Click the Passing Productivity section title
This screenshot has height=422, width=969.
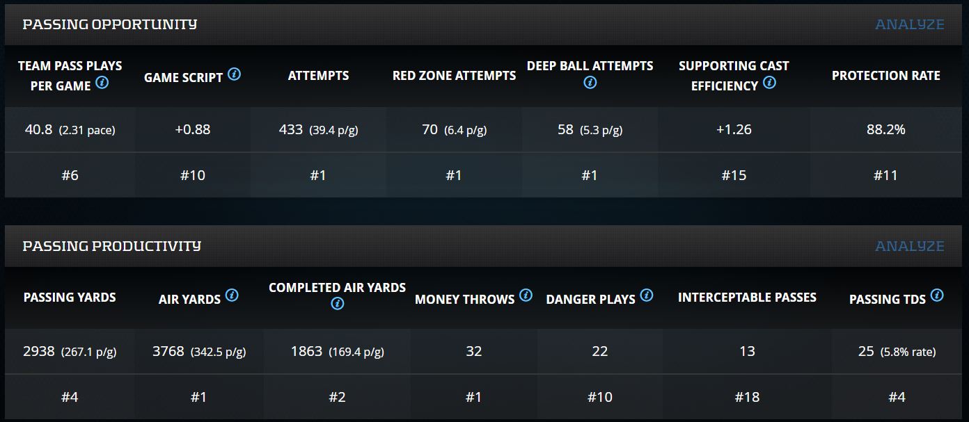point(111,246)
